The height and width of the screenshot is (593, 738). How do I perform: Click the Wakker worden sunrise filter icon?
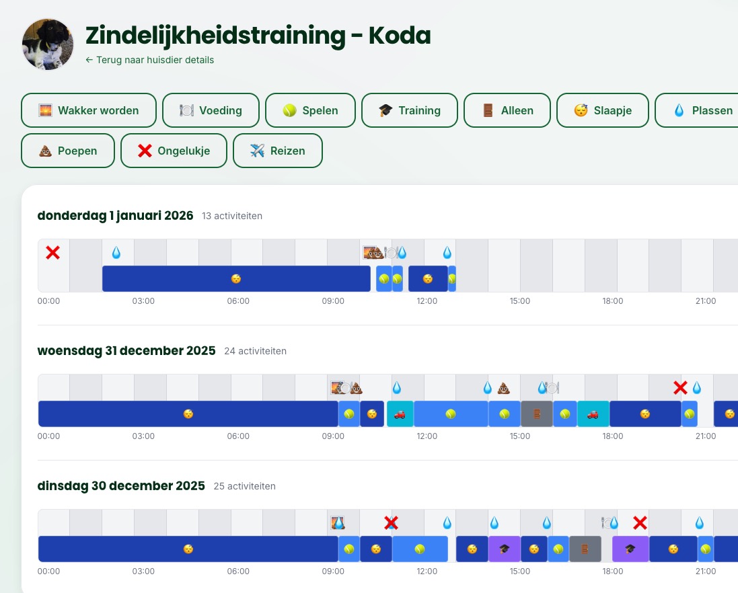point(44,110)
